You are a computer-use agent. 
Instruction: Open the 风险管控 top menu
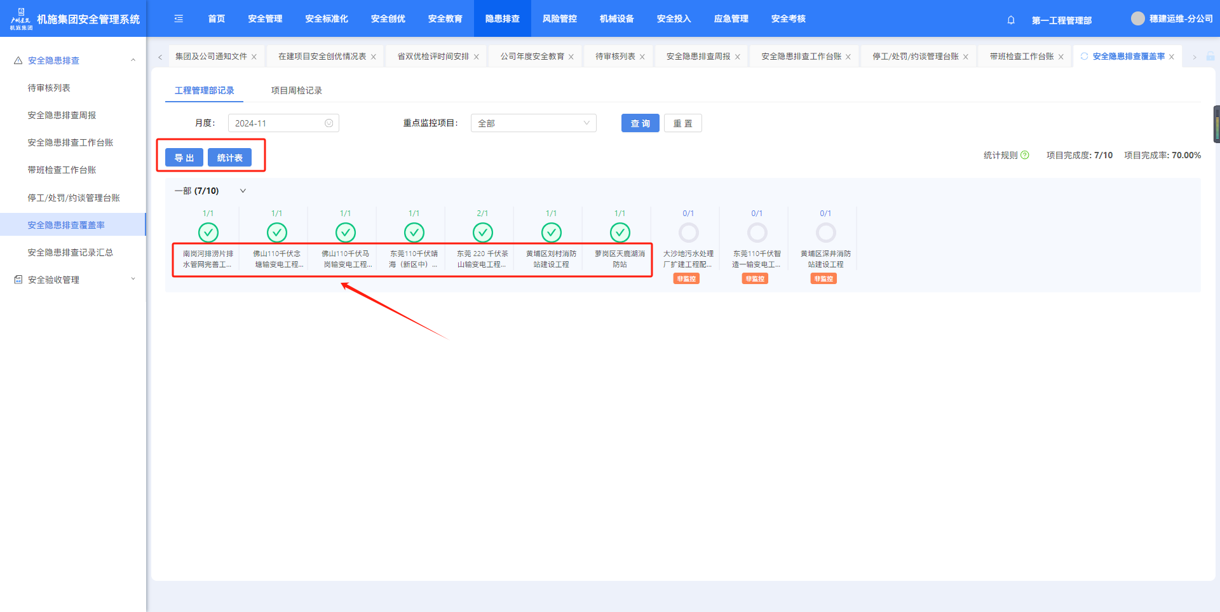pyautogui.click(x=559, y=19)
